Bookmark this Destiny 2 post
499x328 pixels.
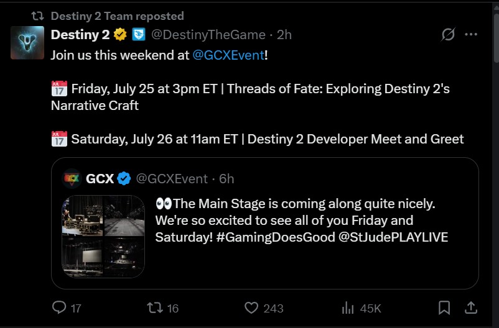pyautogui.click(x=444, y=307)
